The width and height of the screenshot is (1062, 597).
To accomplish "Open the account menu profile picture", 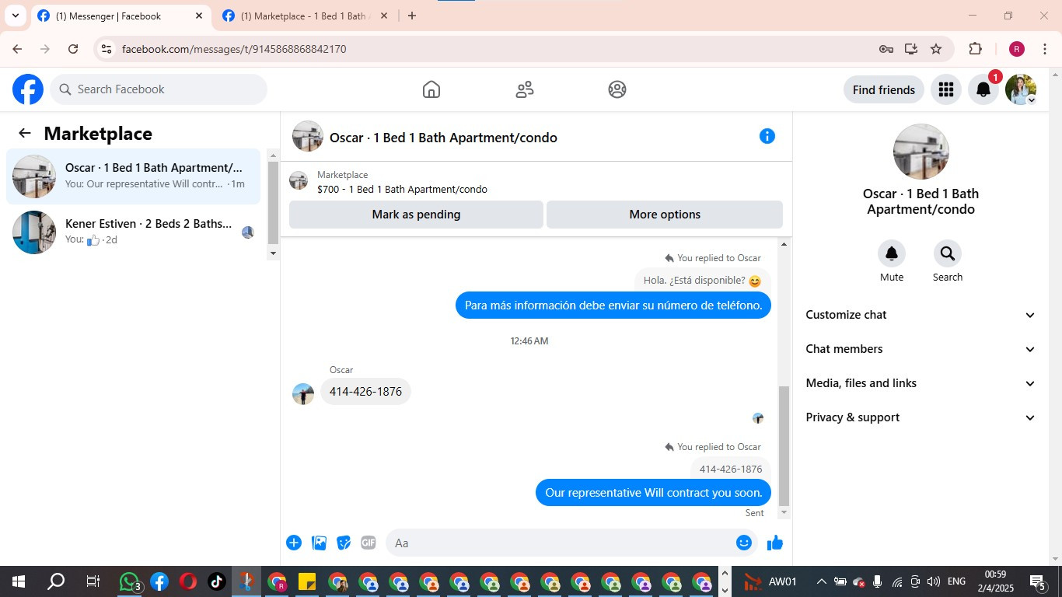I will (x=1021, y=89).
